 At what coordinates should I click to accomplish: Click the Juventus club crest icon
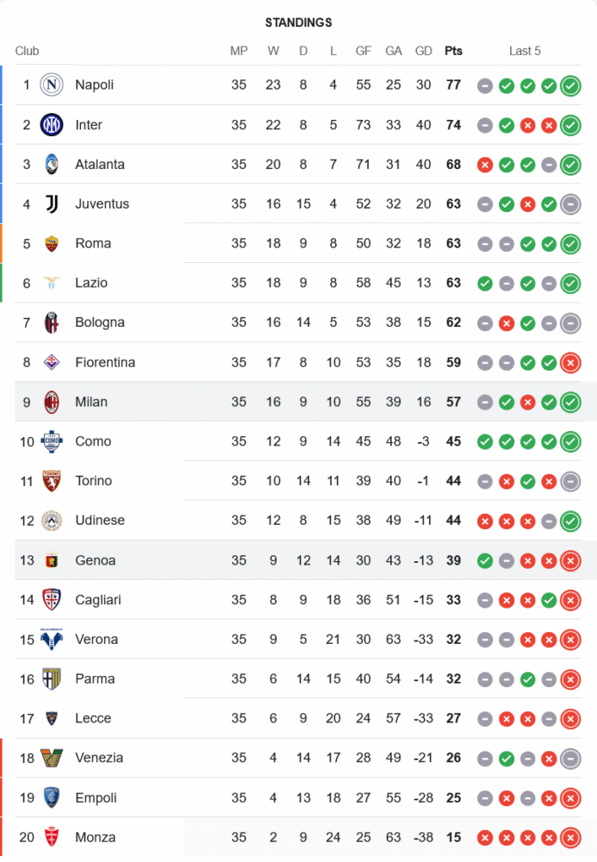pos(52,204)
